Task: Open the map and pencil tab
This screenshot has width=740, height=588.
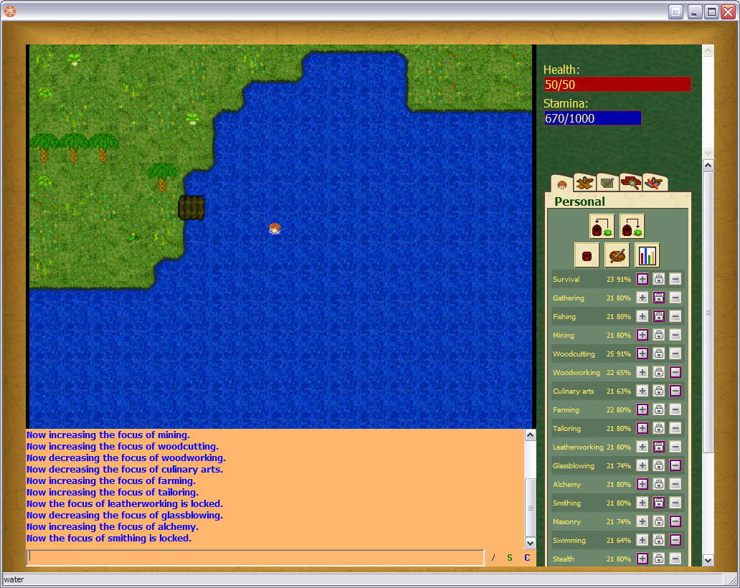Action: [x=607, y=182]
